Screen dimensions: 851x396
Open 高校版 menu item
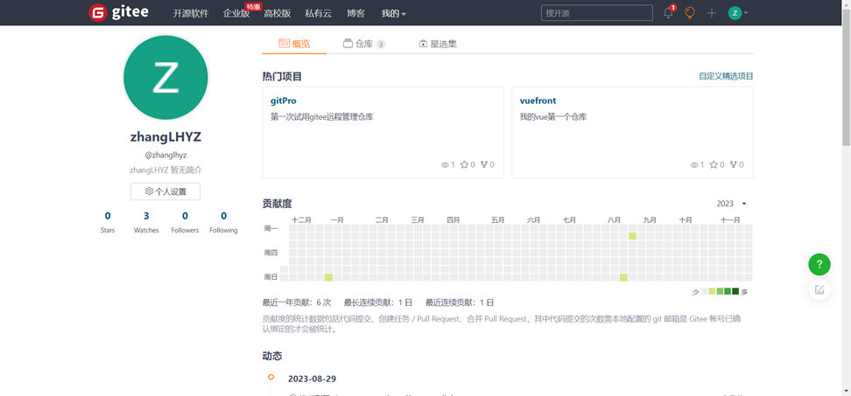pos(277,13)
